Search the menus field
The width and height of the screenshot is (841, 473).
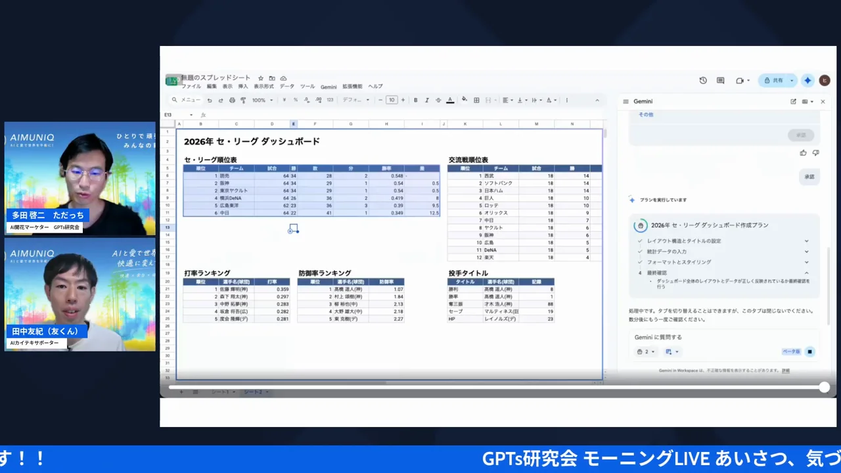point(186,101)
